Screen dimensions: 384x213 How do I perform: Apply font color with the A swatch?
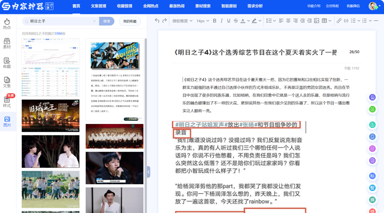[x=243, y=21]
